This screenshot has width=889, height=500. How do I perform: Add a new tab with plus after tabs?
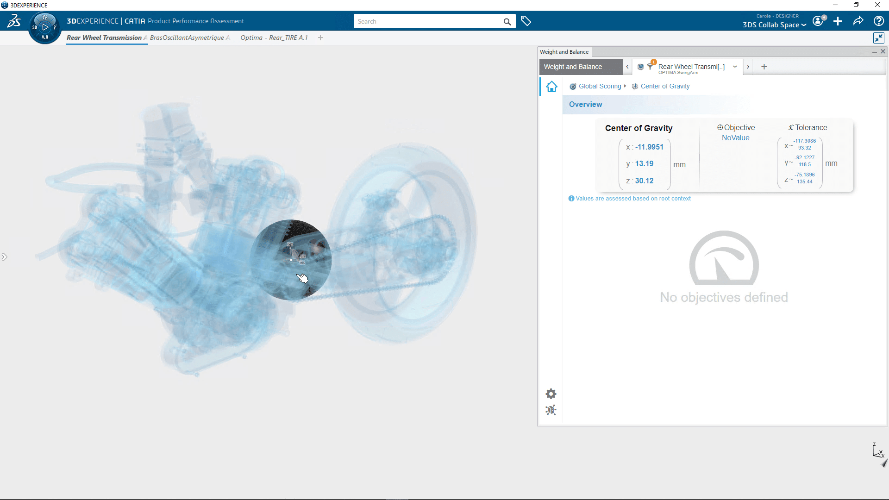320,38
